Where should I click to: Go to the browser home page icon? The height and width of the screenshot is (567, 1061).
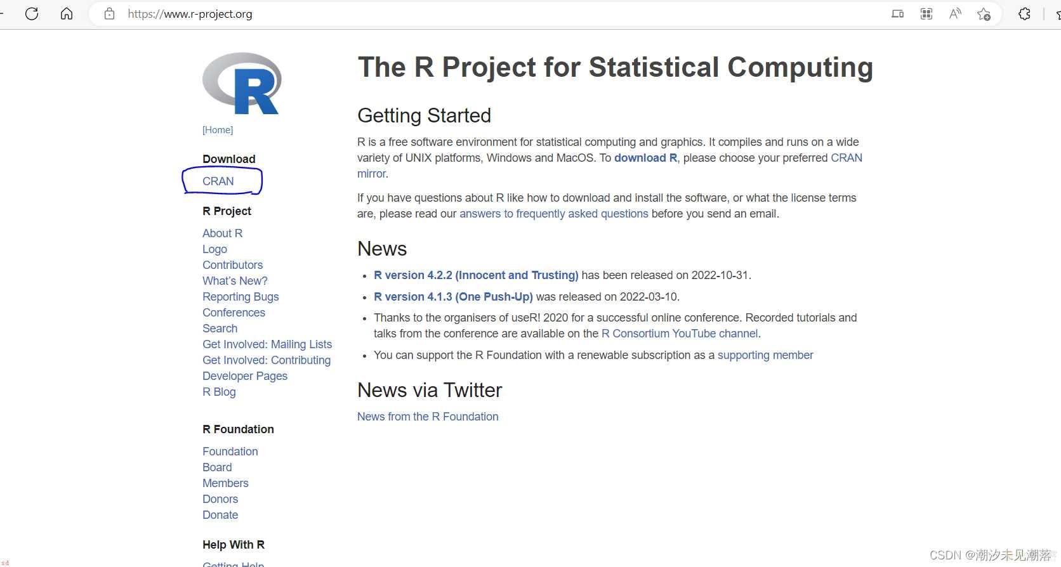[67, 13]
